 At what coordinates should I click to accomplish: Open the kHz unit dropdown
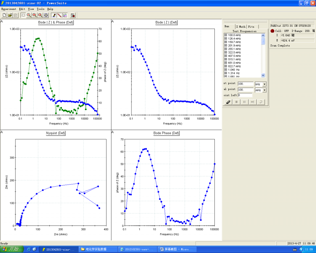pos(264,84)
